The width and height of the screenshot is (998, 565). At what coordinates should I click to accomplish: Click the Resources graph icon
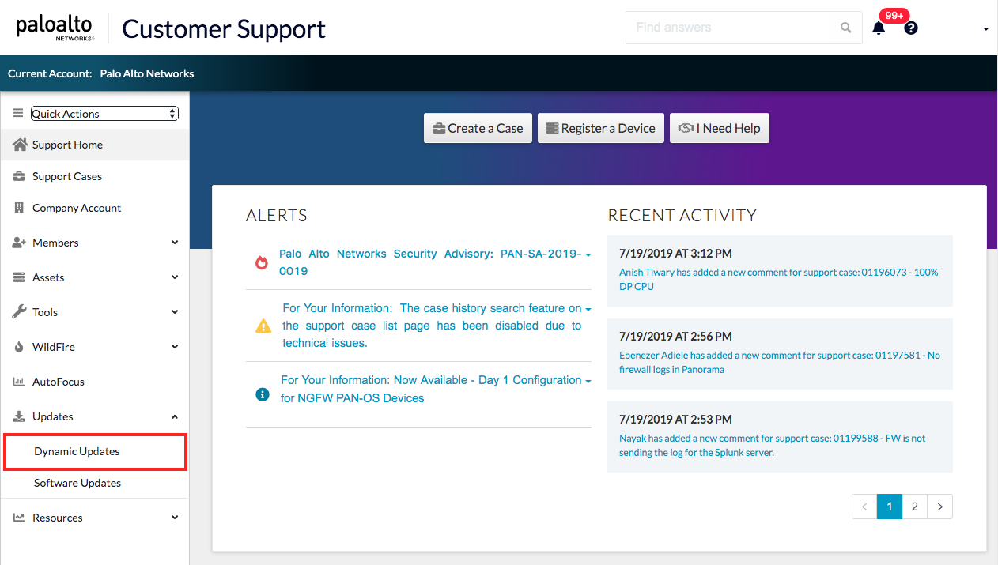pyautogui.click(x=19, y=518)
